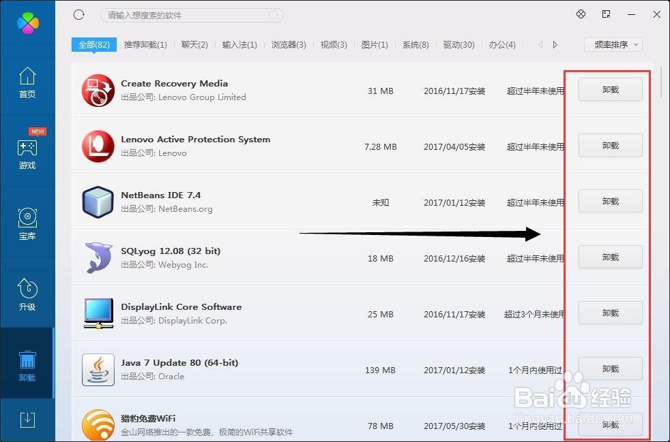Switch to 视频(3) tab

click(334, 44)
